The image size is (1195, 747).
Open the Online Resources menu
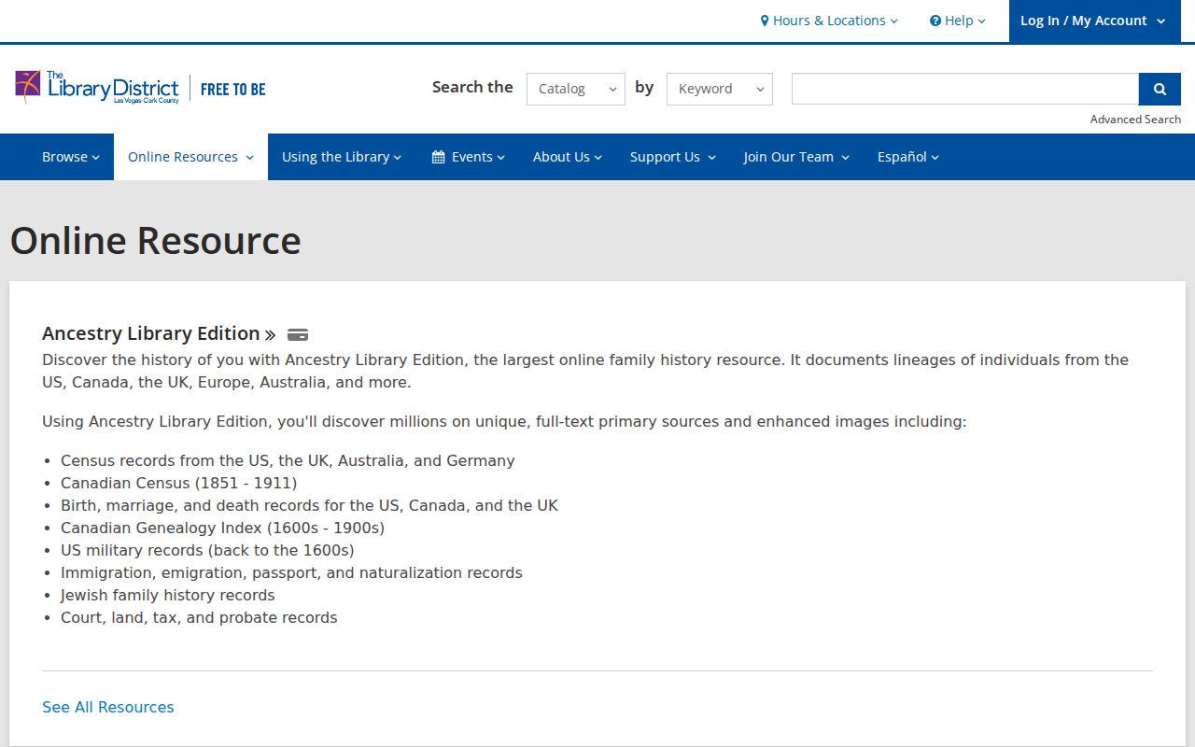190,157
